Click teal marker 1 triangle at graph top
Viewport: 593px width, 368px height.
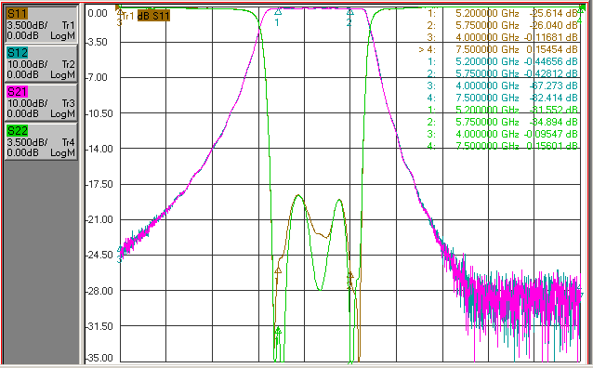click(x=278, y=12)
